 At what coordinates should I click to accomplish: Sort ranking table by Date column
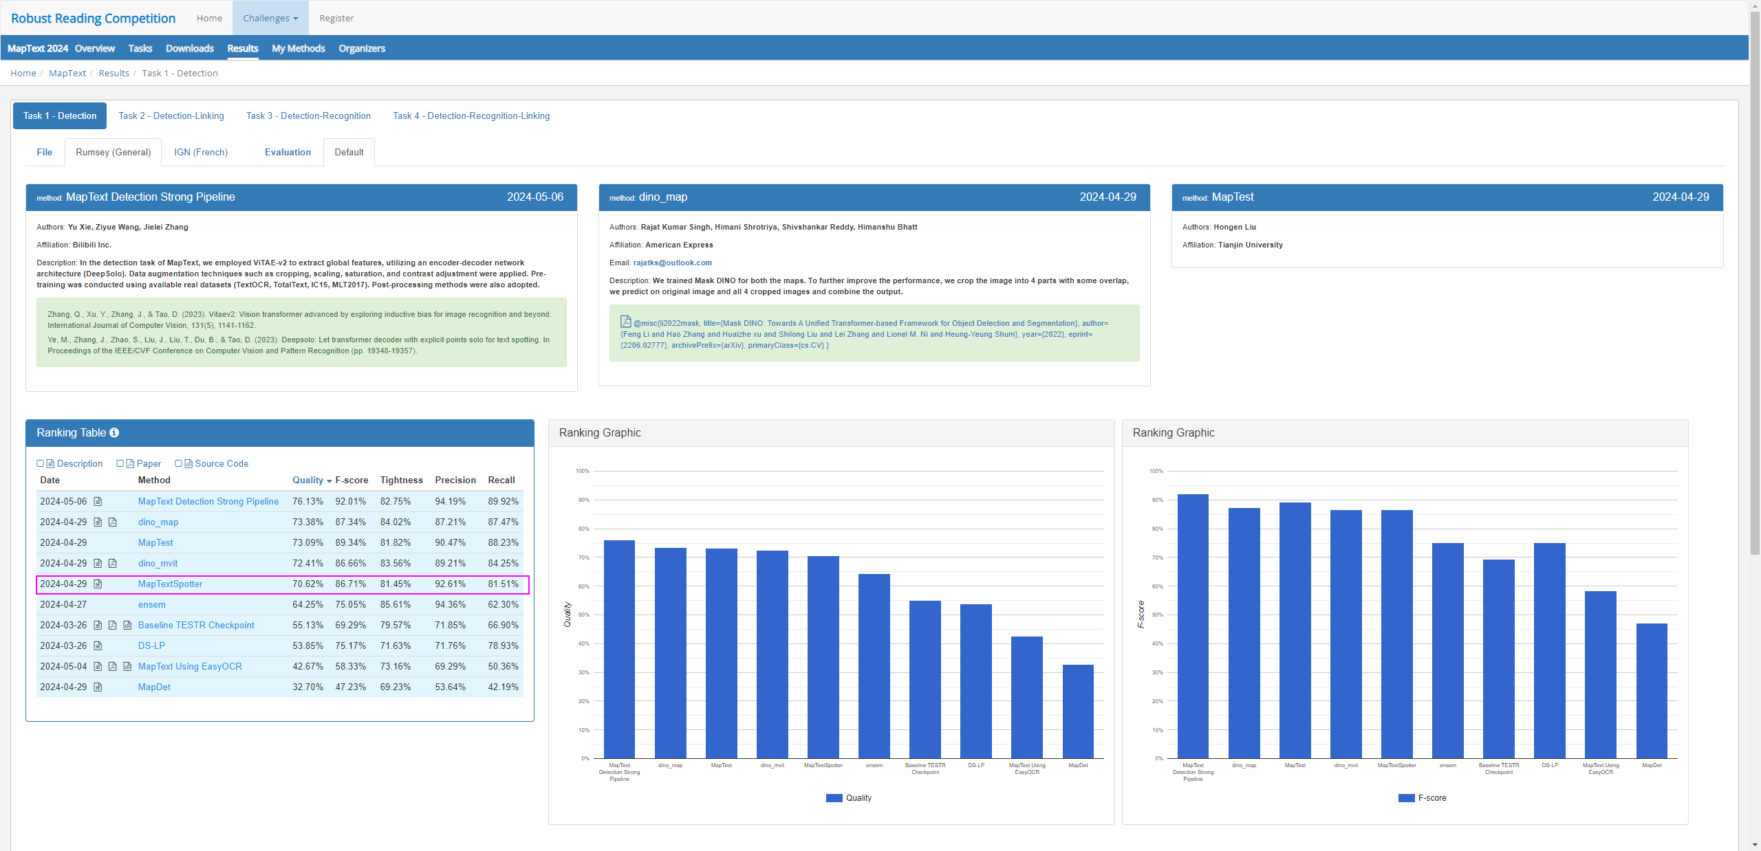click(x=50, y=480)
